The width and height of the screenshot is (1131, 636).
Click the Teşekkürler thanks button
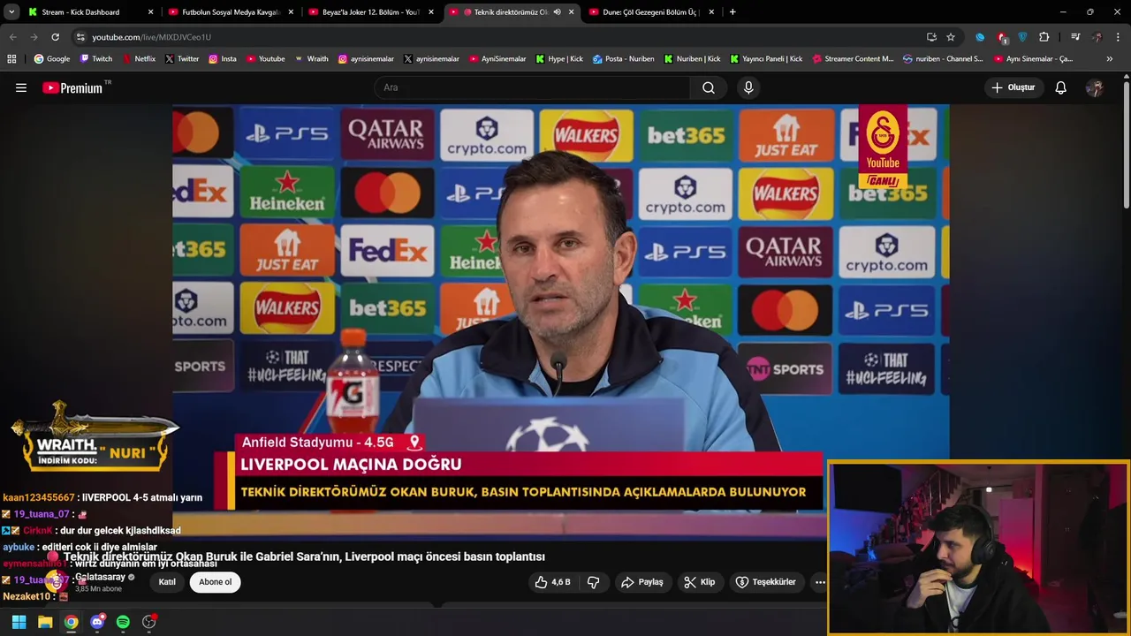(766, 582)
